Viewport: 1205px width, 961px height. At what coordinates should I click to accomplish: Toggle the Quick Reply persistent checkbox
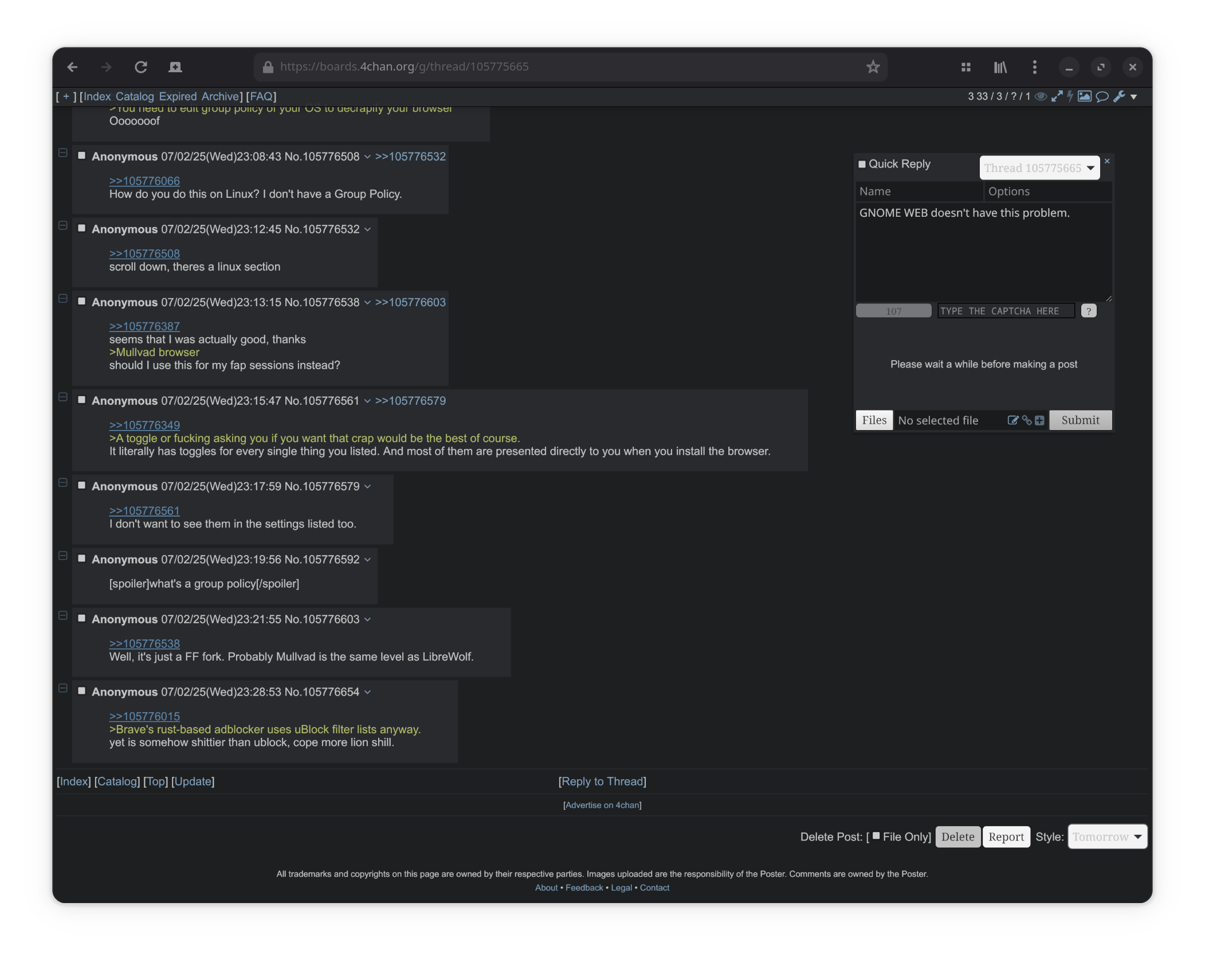point(862,164)
